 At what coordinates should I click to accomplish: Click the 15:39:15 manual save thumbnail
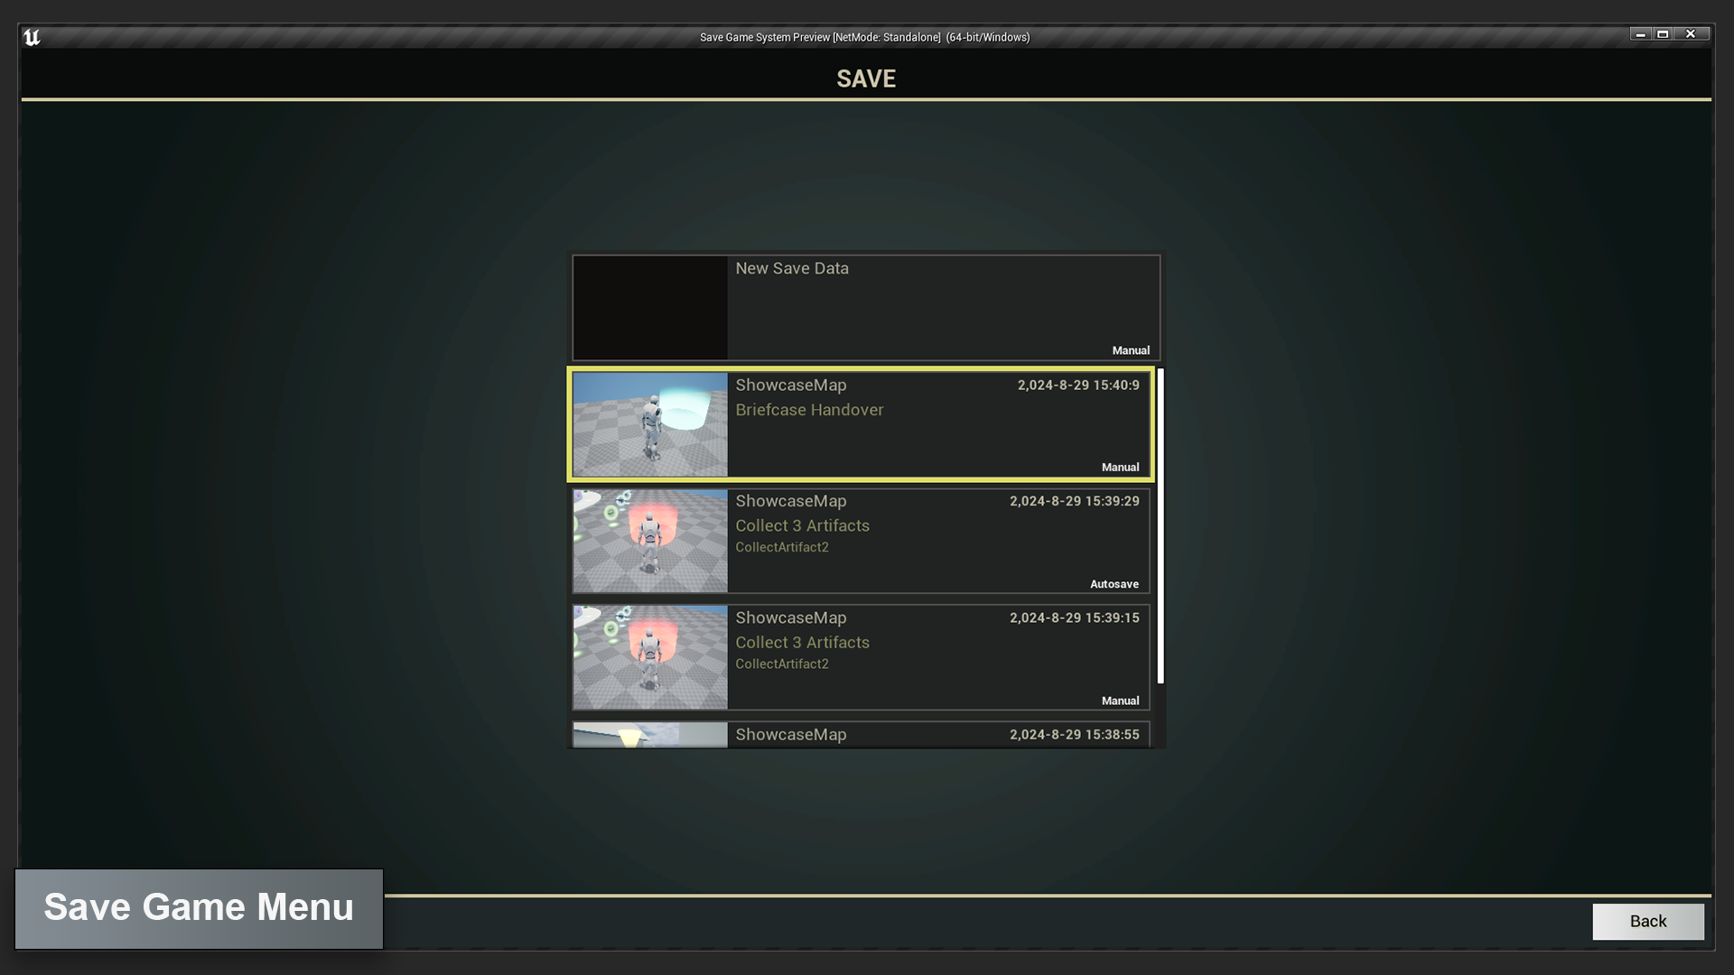[649, 657]
